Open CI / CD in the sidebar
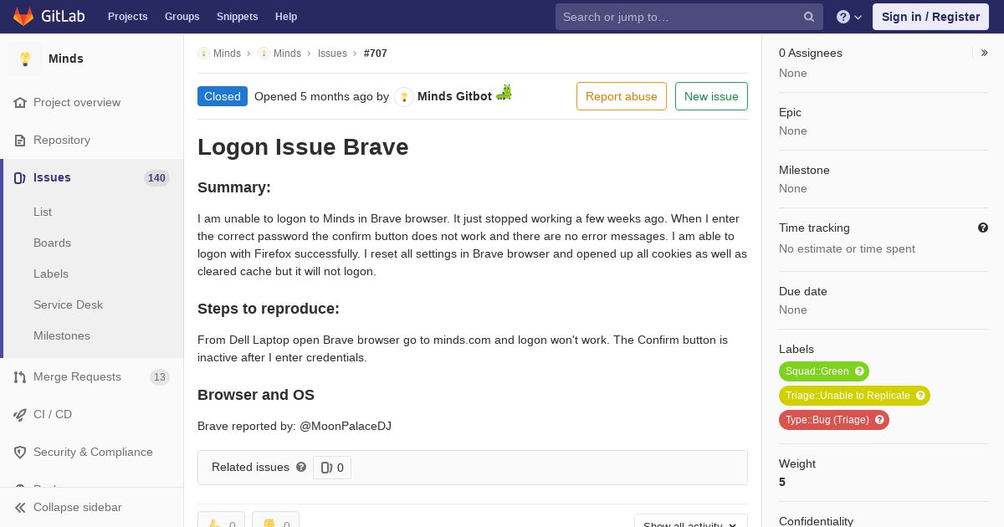Screen dimensions: 1004x527 click(53, 414)
